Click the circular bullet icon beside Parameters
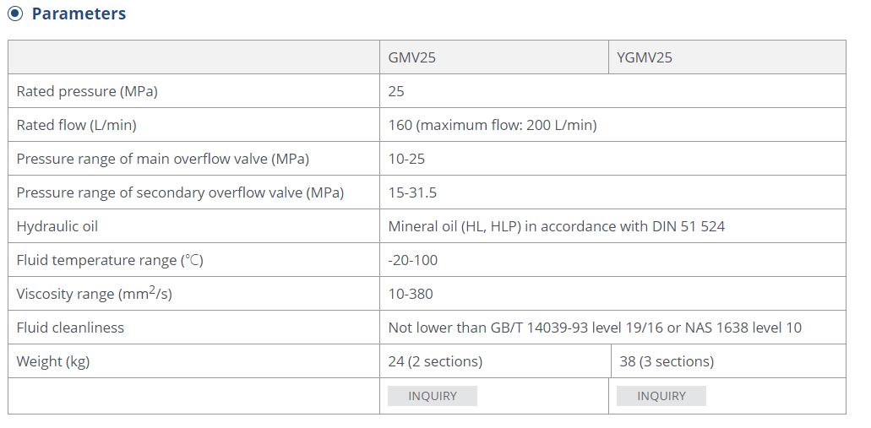Image resolution: width=871 pixels, height=428 pixels. coord(15,14)
